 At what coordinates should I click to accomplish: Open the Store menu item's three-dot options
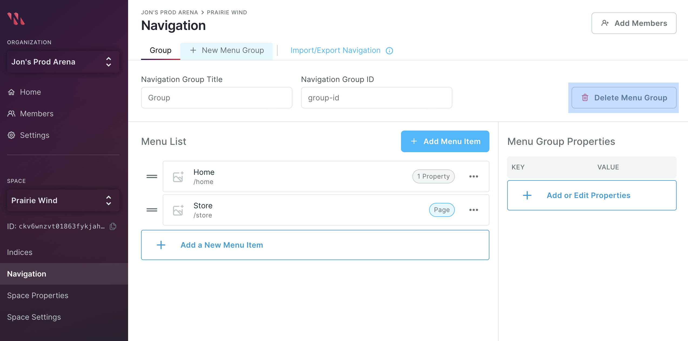(473, 210)
